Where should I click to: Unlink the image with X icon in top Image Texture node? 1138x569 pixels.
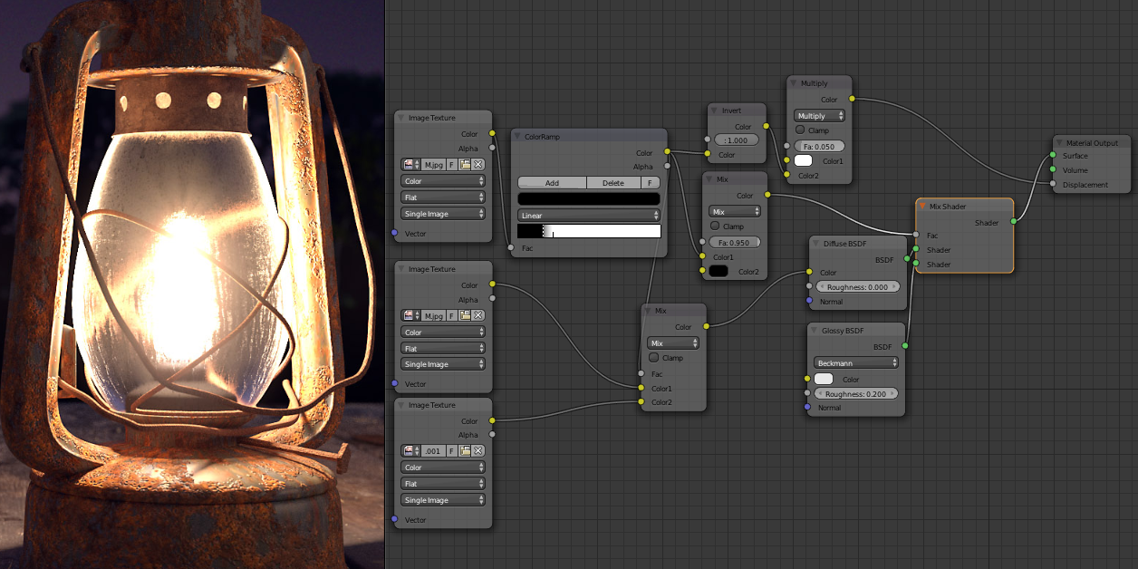477,165
